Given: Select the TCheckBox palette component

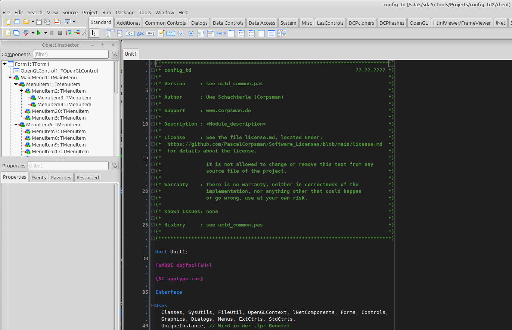Looking at the screenshot, I should (181, 34).
